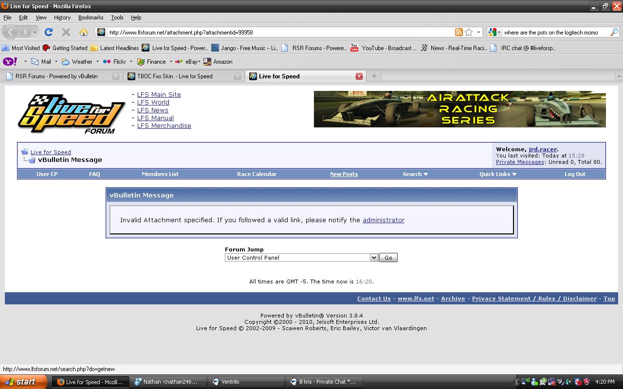Open the Yahoo Mail dropdown arrow

click(x=56, y=62)
